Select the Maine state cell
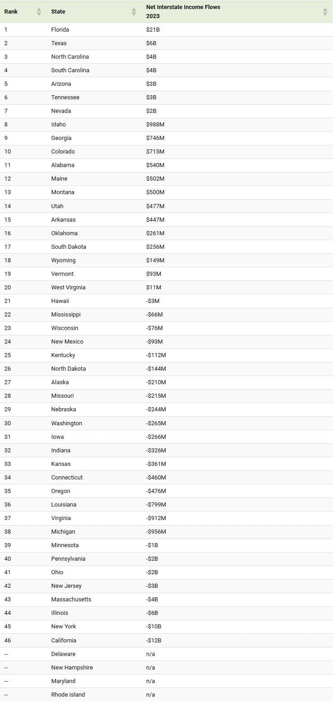 59,179
